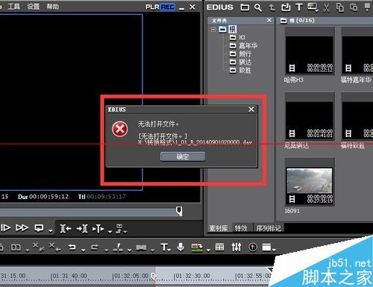Select the 朗行 folder in the tree

click(245, 54)
